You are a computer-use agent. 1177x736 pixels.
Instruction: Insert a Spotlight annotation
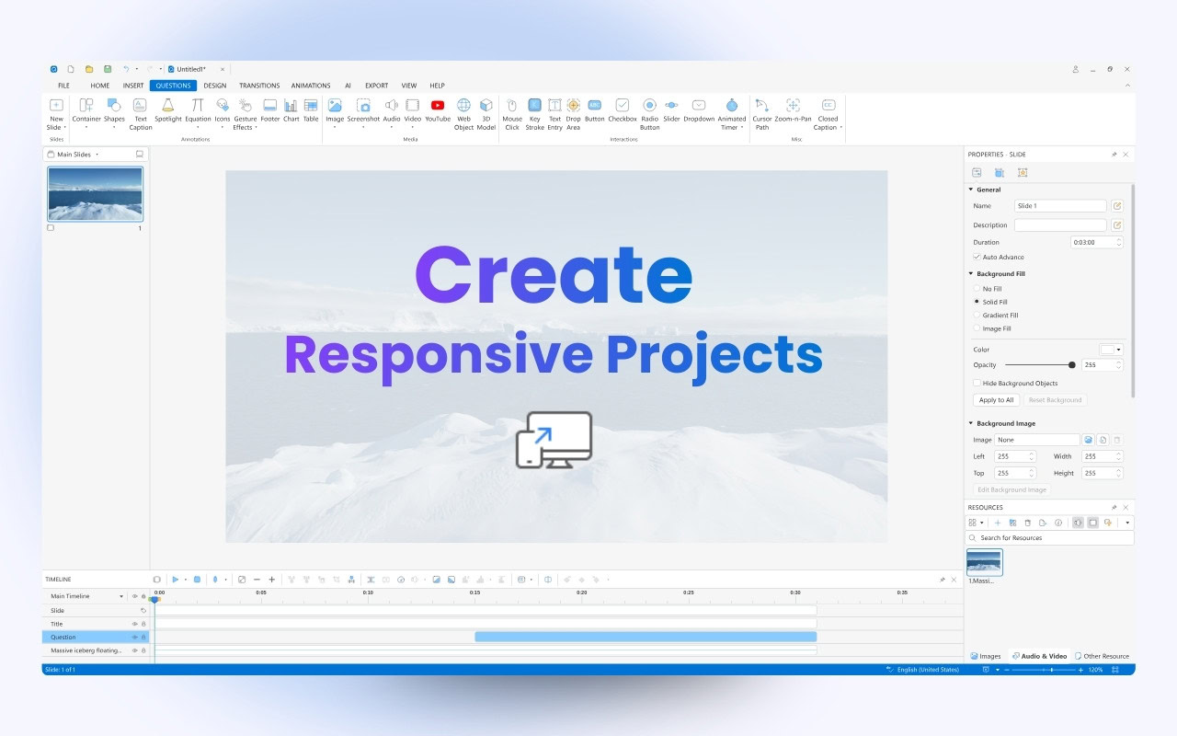[168, 110]
